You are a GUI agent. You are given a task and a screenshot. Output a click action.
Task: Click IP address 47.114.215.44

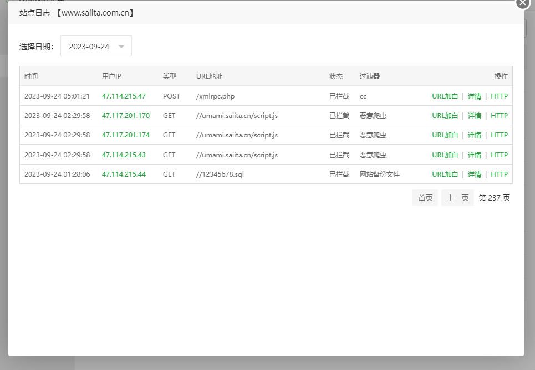point(124,174)
